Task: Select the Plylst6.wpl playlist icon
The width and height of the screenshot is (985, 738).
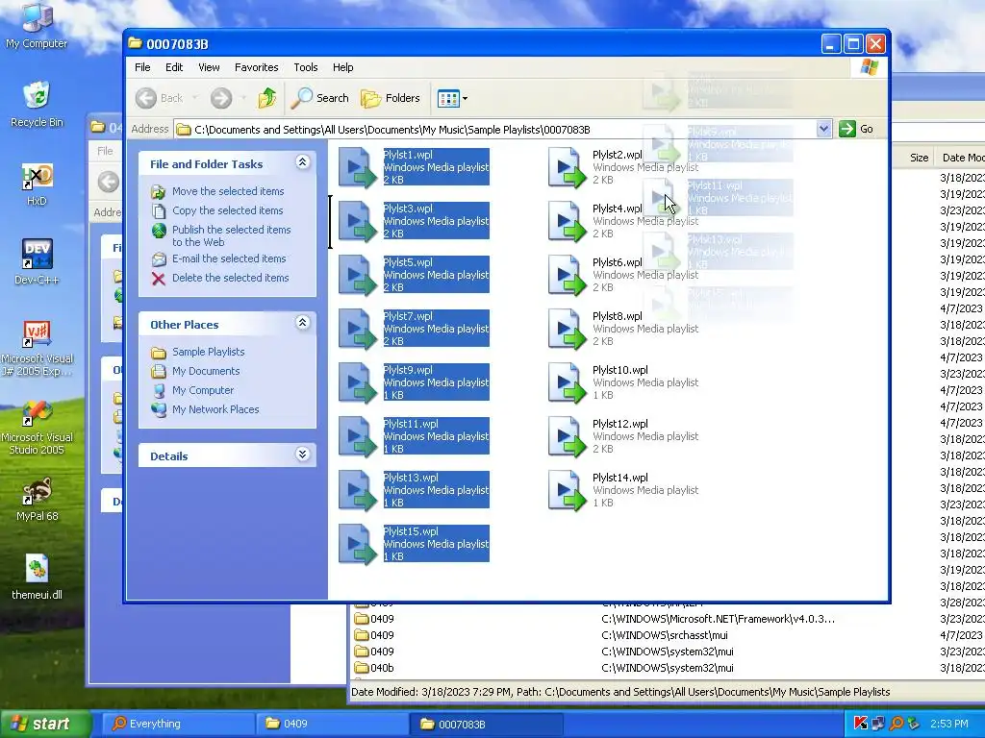Action: tap(567, 275)
